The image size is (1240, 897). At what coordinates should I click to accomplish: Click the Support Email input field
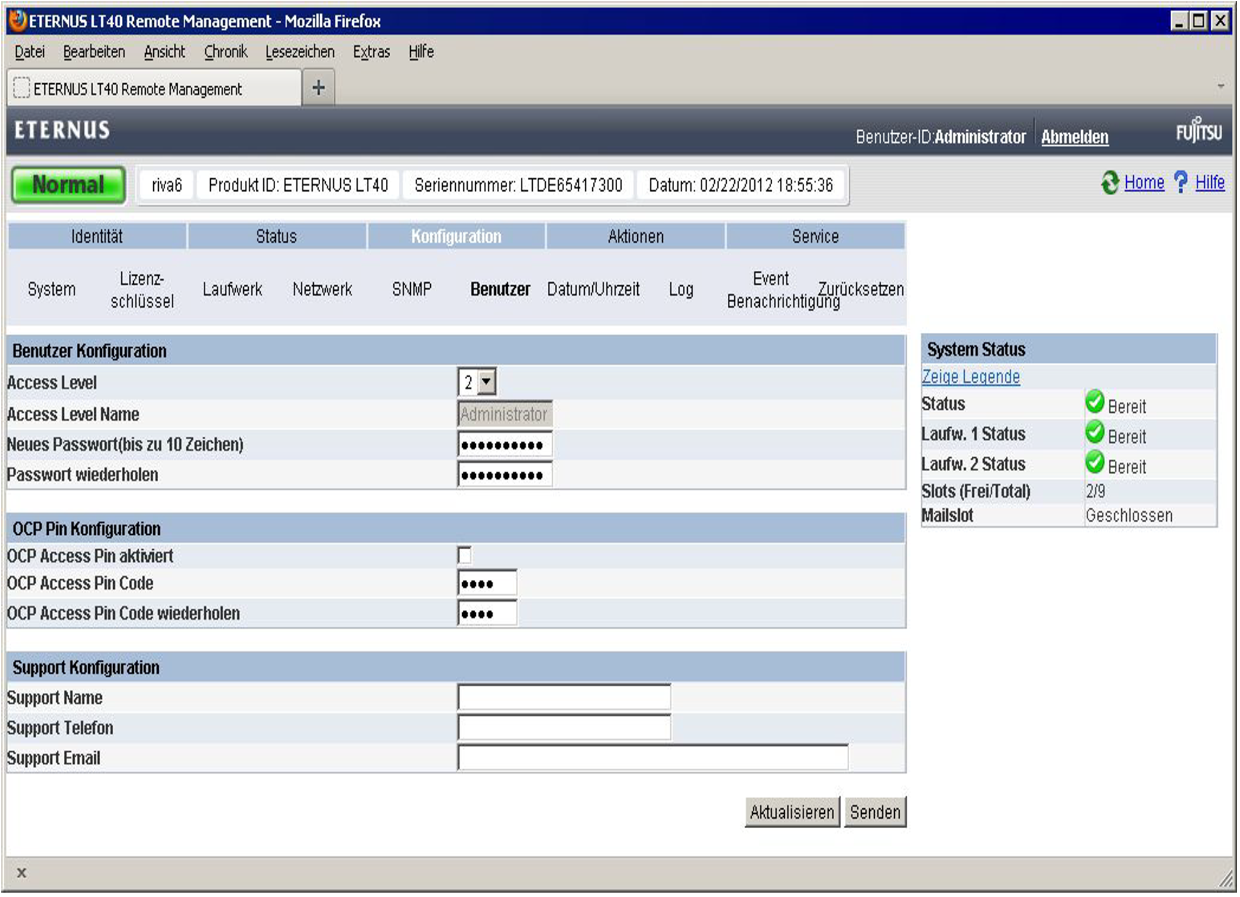pos(652,757)
